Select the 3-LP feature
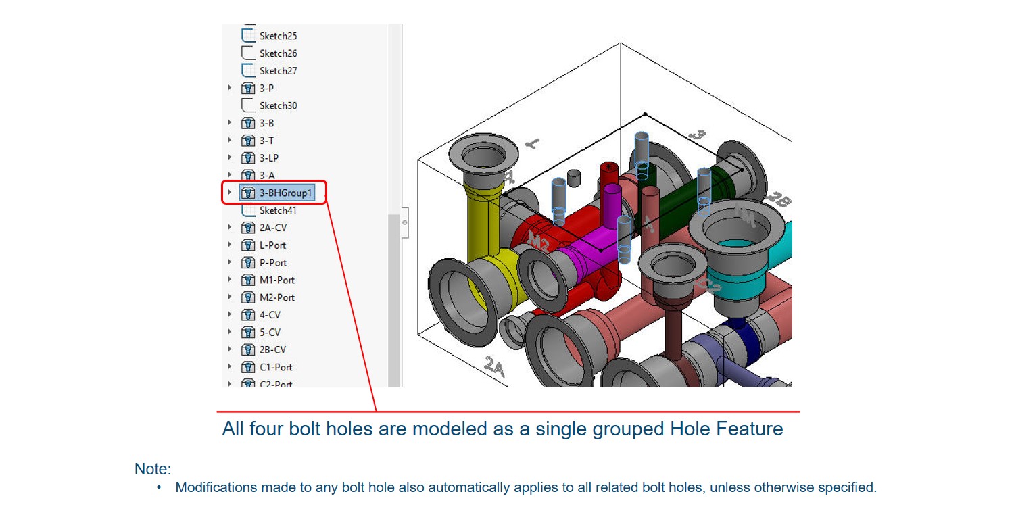Image resolution: width=1014 pixels, height=513 pixels. [x=269, y=157]
